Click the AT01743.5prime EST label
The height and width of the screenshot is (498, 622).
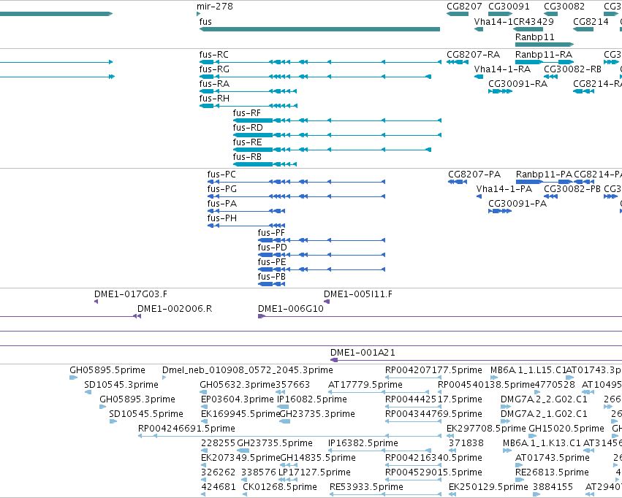point(552,458)
